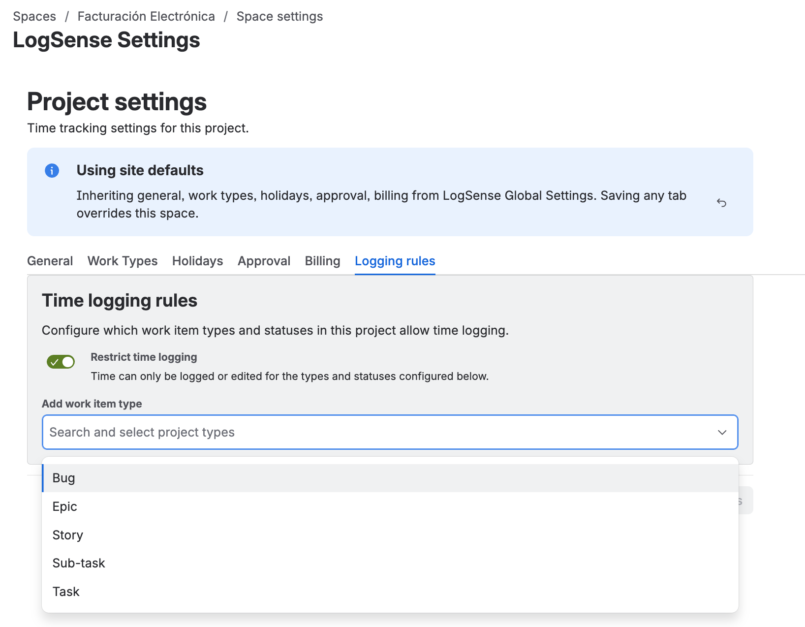Pick Story from the type list
This screenshot has width=805, height=627.
coord(390,535)
